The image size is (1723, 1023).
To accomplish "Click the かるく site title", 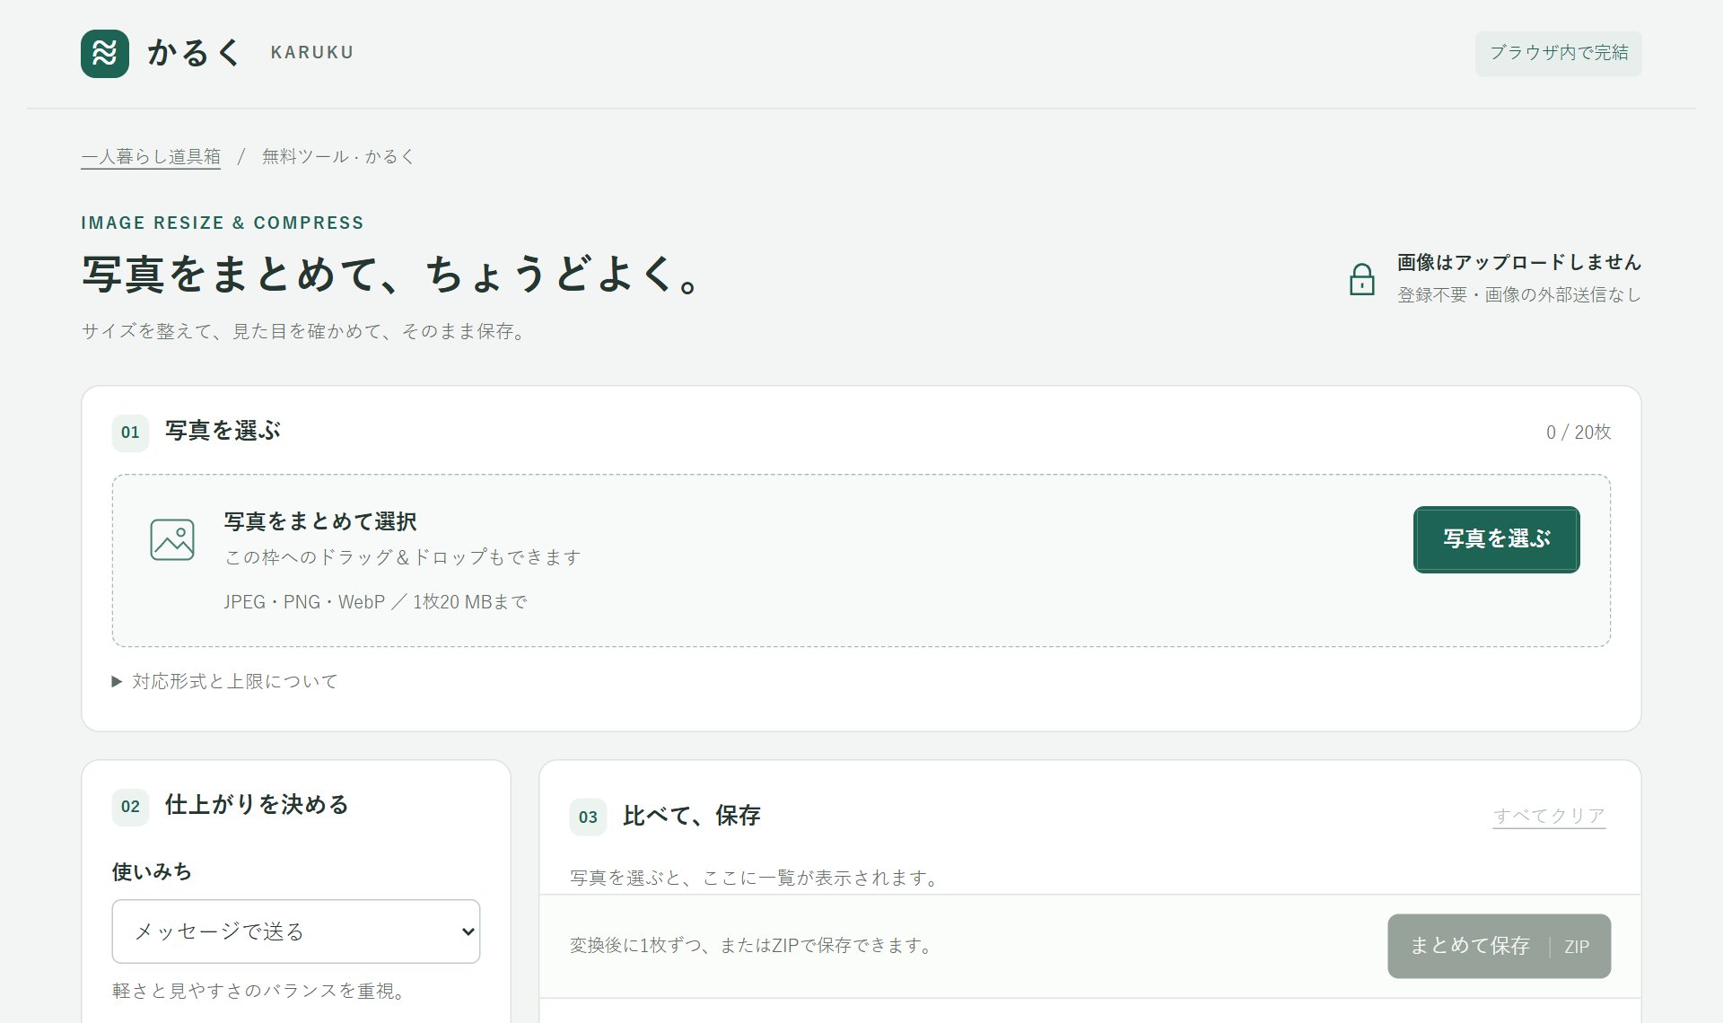I will (194, 53).
